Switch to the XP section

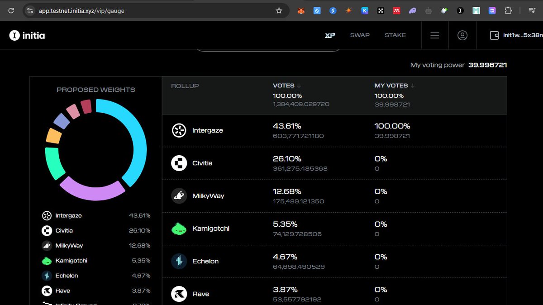pos(330,35)
